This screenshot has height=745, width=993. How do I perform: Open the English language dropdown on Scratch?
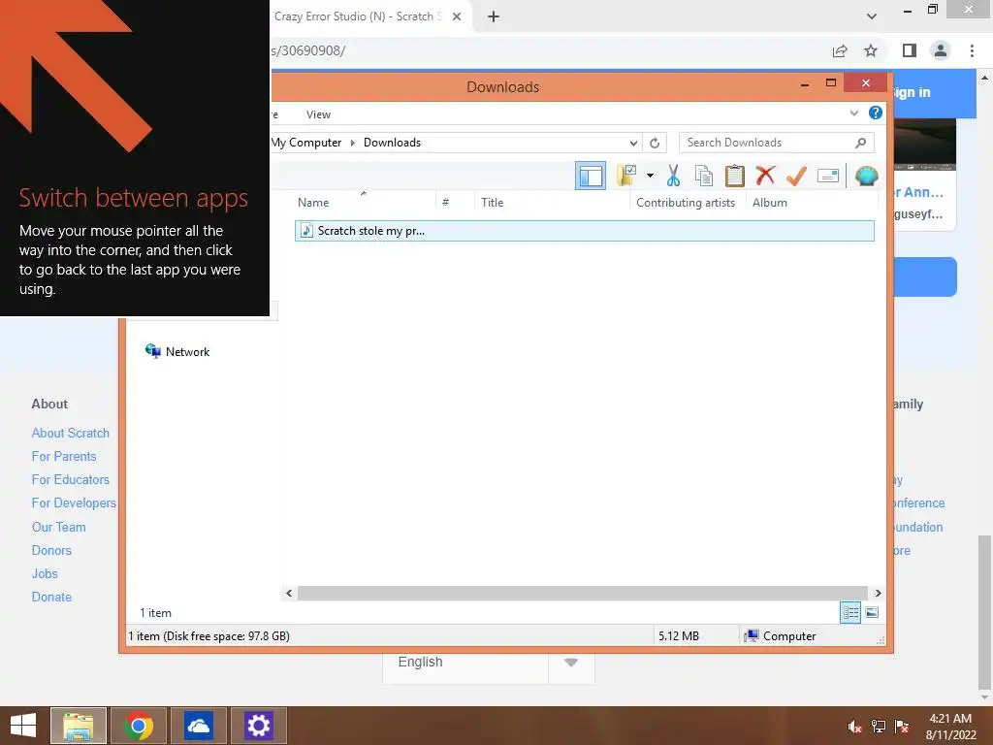(x=489, y=663)
